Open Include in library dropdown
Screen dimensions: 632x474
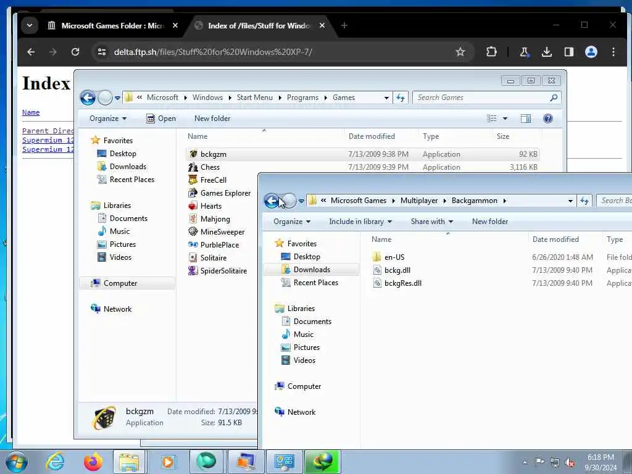point(360,222)
